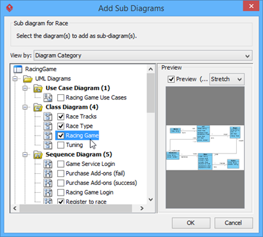
Task: Open the View by Diagram Category dropdown
Action: click(x=143, y=55)
